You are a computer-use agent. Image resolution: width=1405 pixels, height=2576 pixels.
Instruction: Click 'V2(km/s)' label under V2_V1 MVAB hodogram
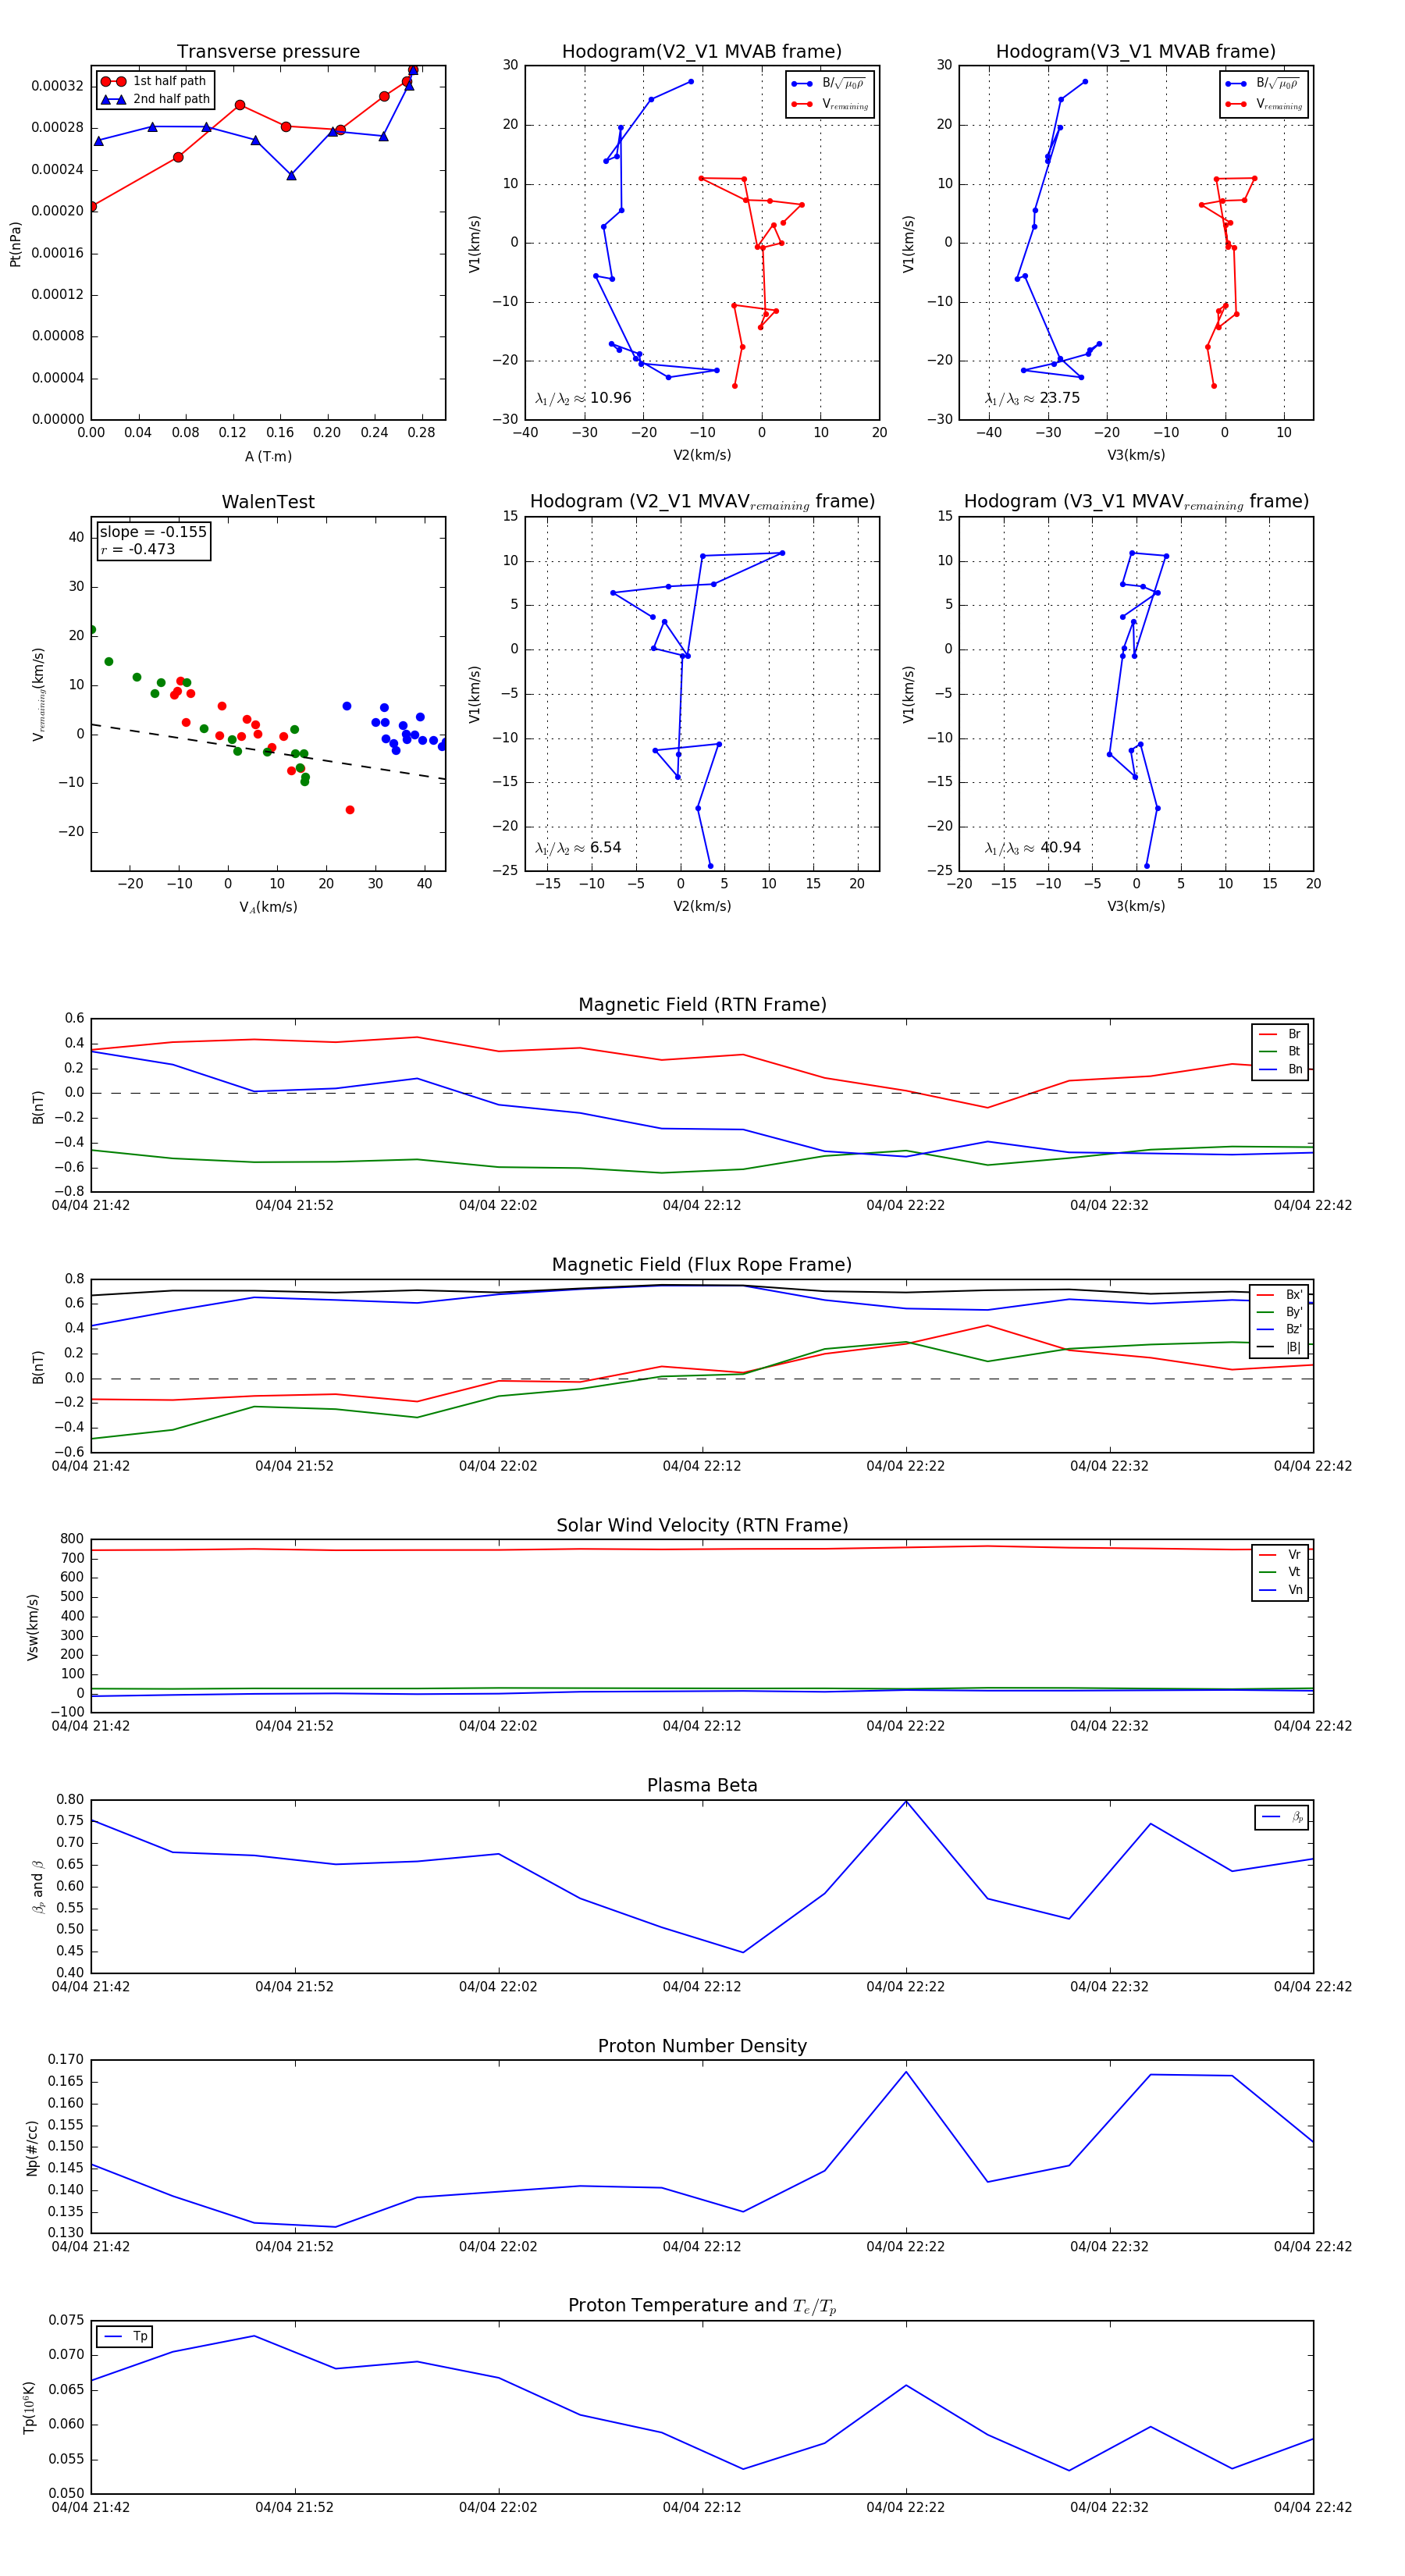coord(702,455)
